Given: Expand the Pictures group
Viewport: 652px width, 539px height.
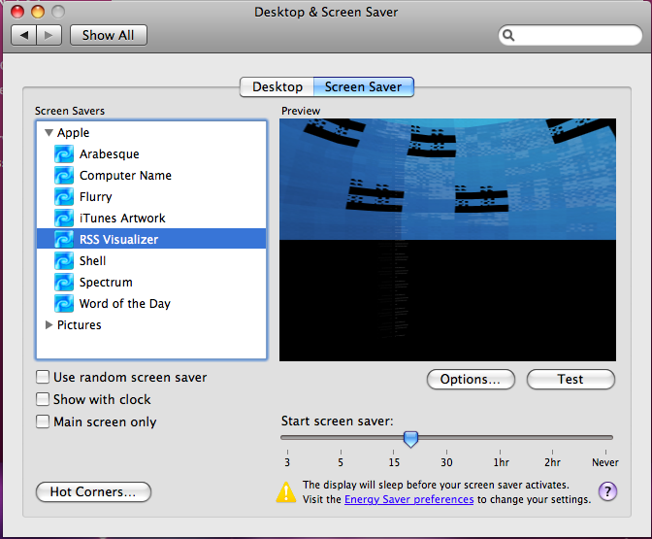Looking at the screenshot, I should pyautogui.click(x=49, y=324).
